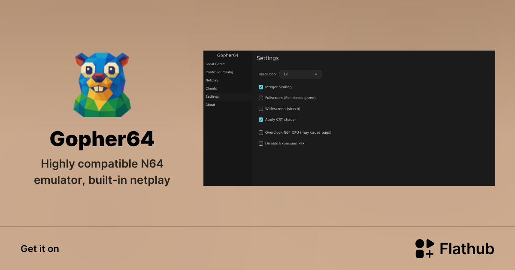Click the Gopher64 beaver app icon
Image resolution: width=515 pixels, height=270 pixels.
(102, 84)
